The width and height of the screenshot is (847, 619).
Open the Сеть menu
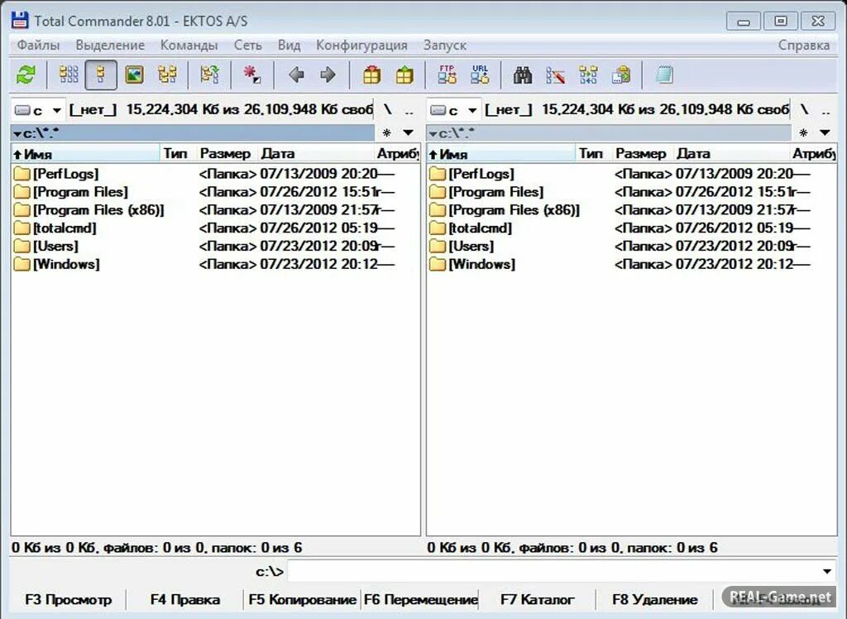click(248, 46)
